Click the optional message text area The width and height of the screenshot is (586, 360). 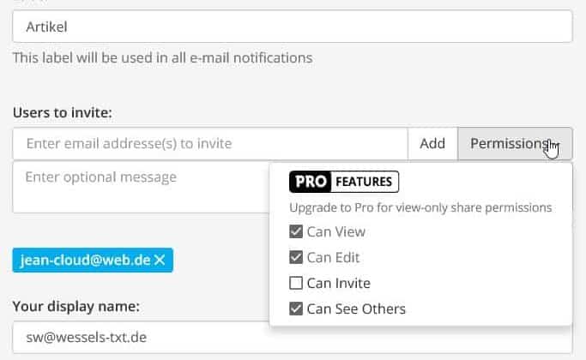pyautogui.click(x=141, y=187)
